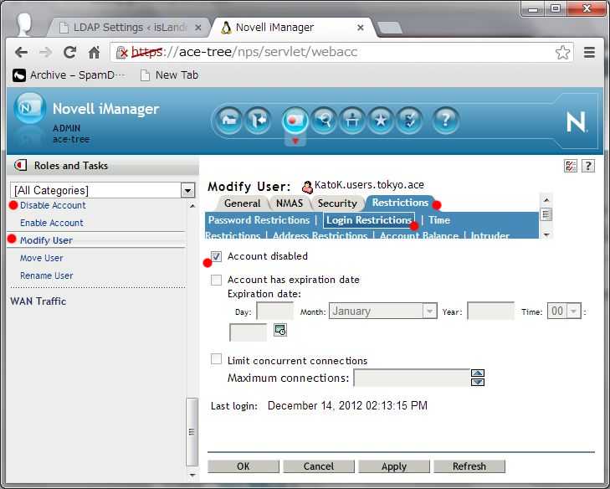Click the left panel scroll down arrow
Viewport: 610px width, 489px height.
192,476
